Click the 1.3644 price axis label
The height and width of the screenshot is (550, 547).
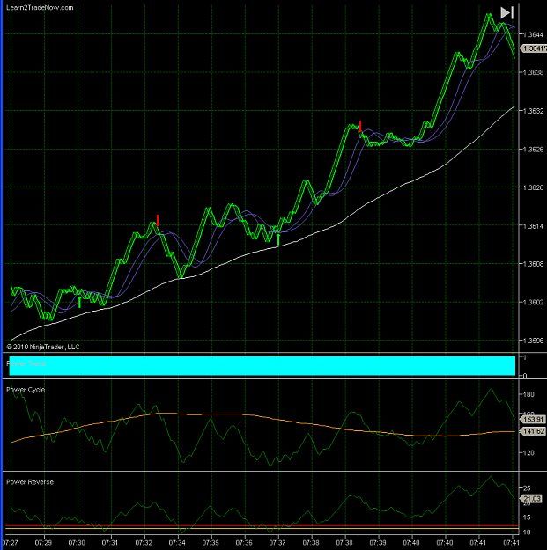click(533, 34)
